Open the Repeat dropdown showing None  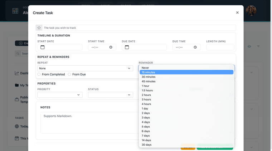click(85, 68)
